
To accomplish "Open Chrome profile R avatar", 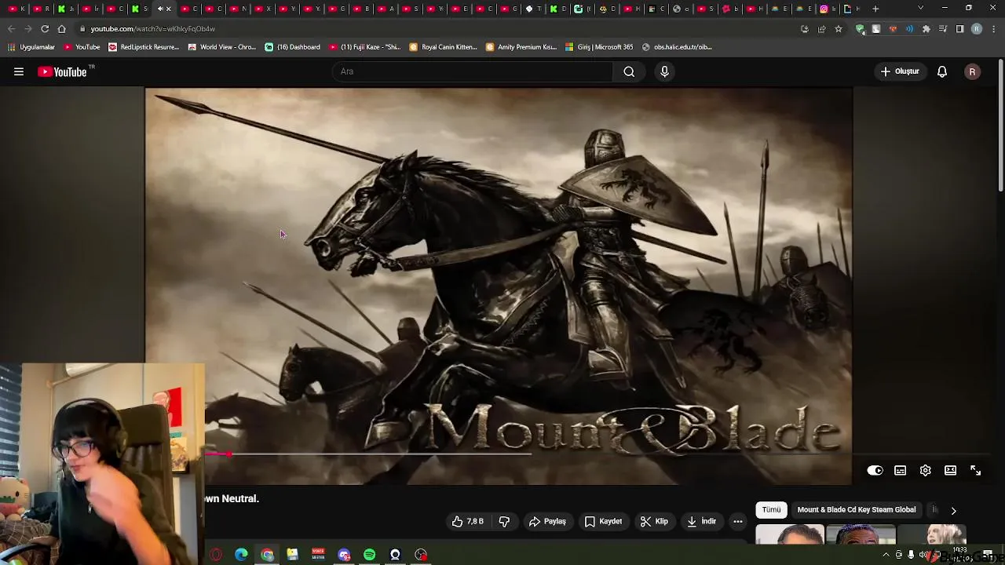I will click(x=976, y=29).
